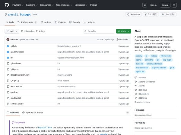The height and width of the screenshot is (135, 181).
Task: Click the gradle/wrapper folder icon
Action: point(8,52)
